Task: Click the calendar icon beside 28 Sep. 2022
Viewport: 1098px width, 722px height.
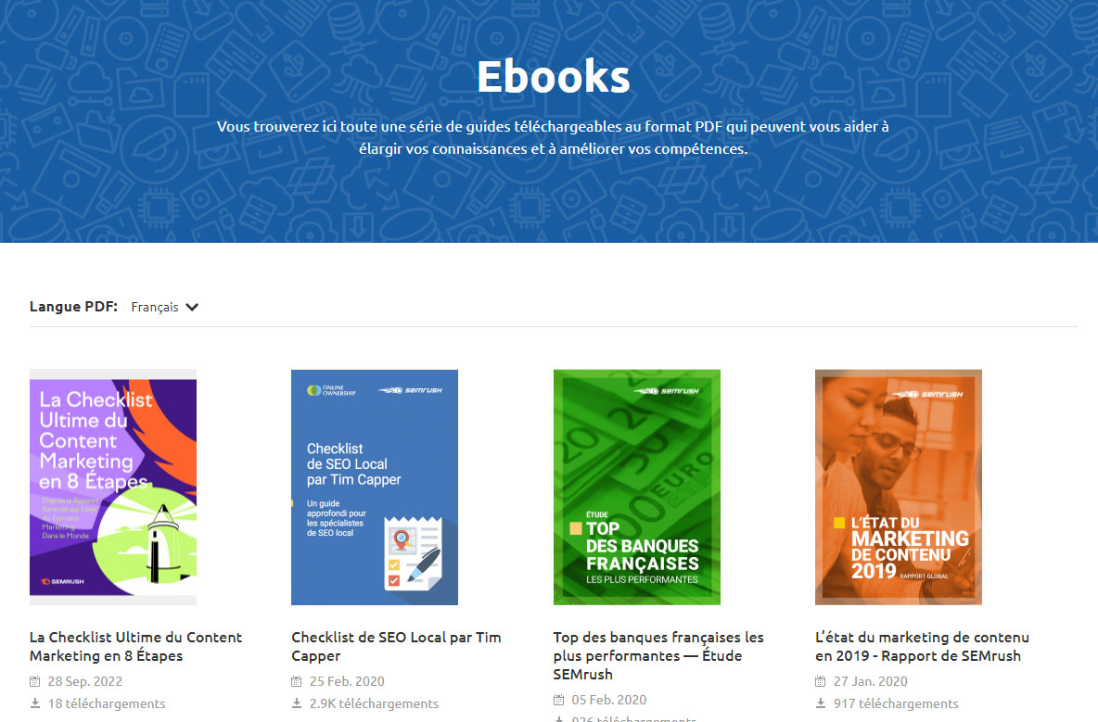Action: tap(35, 681)
